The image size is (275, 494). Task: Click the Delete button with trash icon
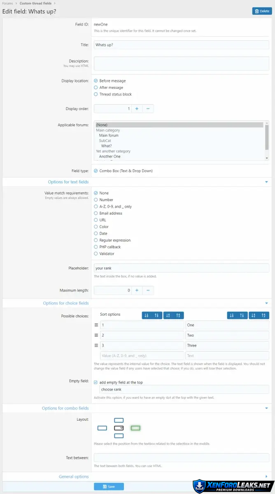click(x=262, y=11)
